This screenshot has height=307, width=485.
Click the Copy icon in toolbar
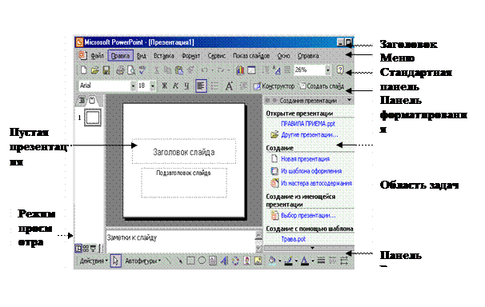click(167, 70)
